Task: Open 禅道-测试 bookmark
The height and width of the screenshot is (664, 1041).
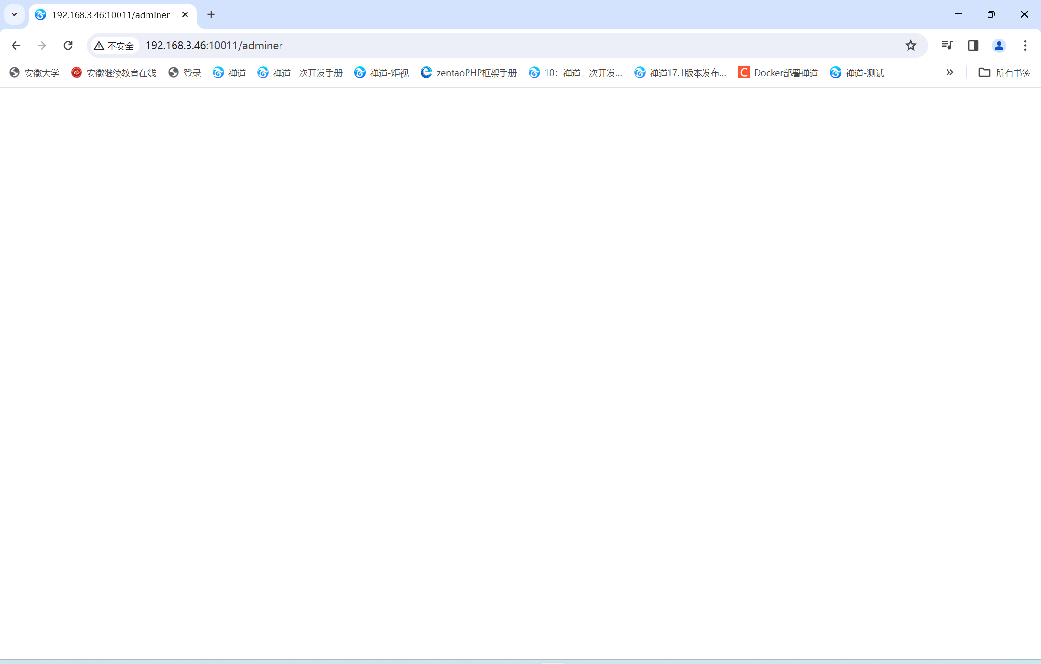Action: point(857,73)
